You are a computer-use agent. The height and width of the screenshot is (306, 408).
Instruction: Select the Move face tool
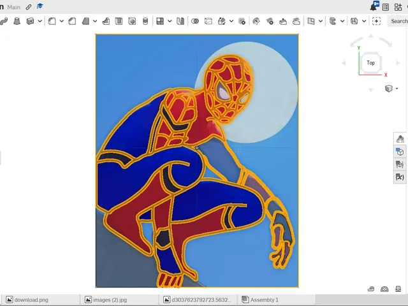(x=283, y=21)
